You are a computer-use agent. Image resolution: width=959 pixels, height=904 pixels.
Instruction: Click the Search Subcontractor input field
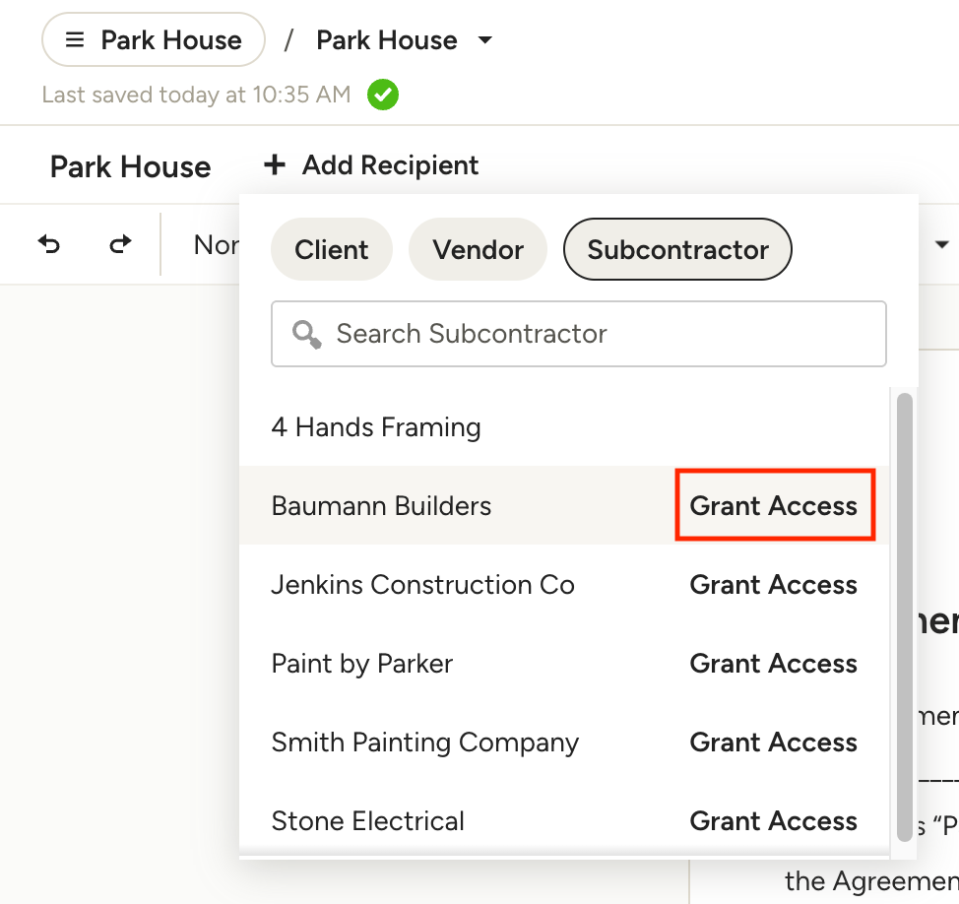click(591, 334)
